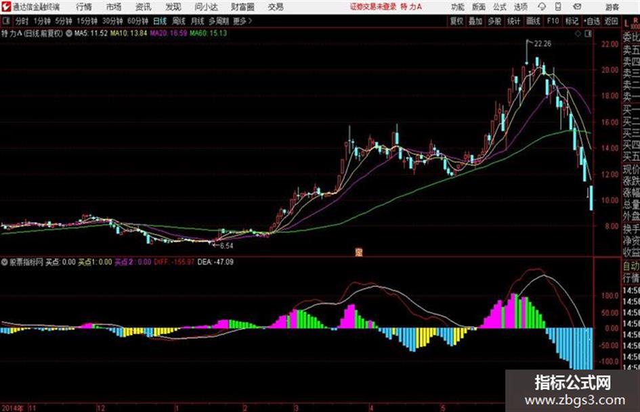Image resolution: width=640 pixels, height=412 pixels.
Task: Click the 22.26 high price marker
Action: coord(542,44)
